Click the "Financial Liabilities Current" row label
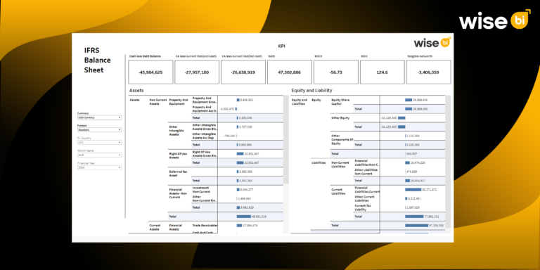Screen dimensions: 540x270 (x=367, y=189)
